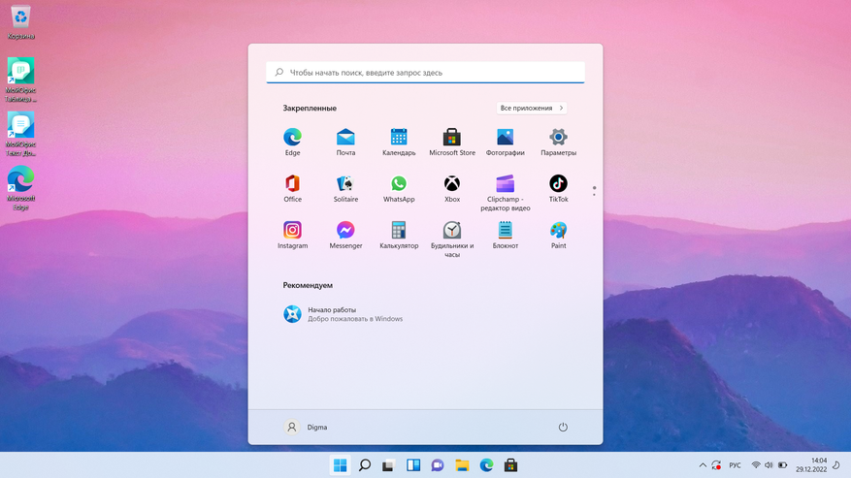Open Параметры settings
The image size is (851, 478).
click(x=558, y=143)
